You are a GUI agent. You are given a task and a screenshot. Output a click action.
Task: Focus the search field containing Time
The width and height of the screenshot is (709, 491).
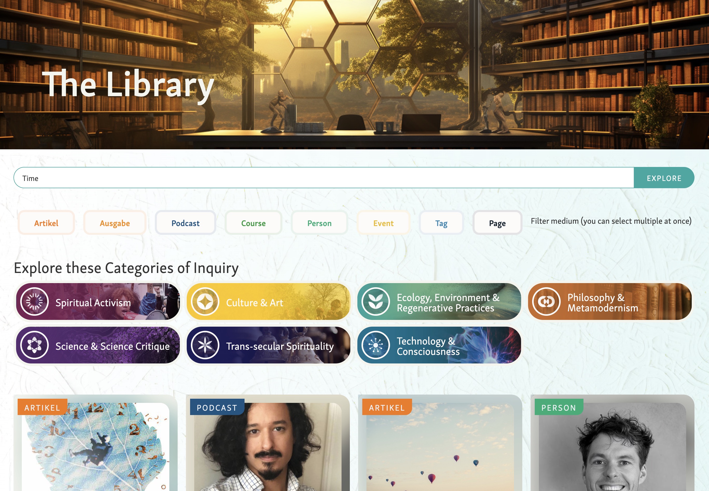coord(324,178)
